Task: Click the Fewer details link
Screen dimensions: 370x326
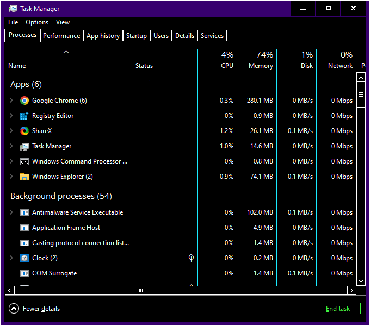Action: point(41,309)
